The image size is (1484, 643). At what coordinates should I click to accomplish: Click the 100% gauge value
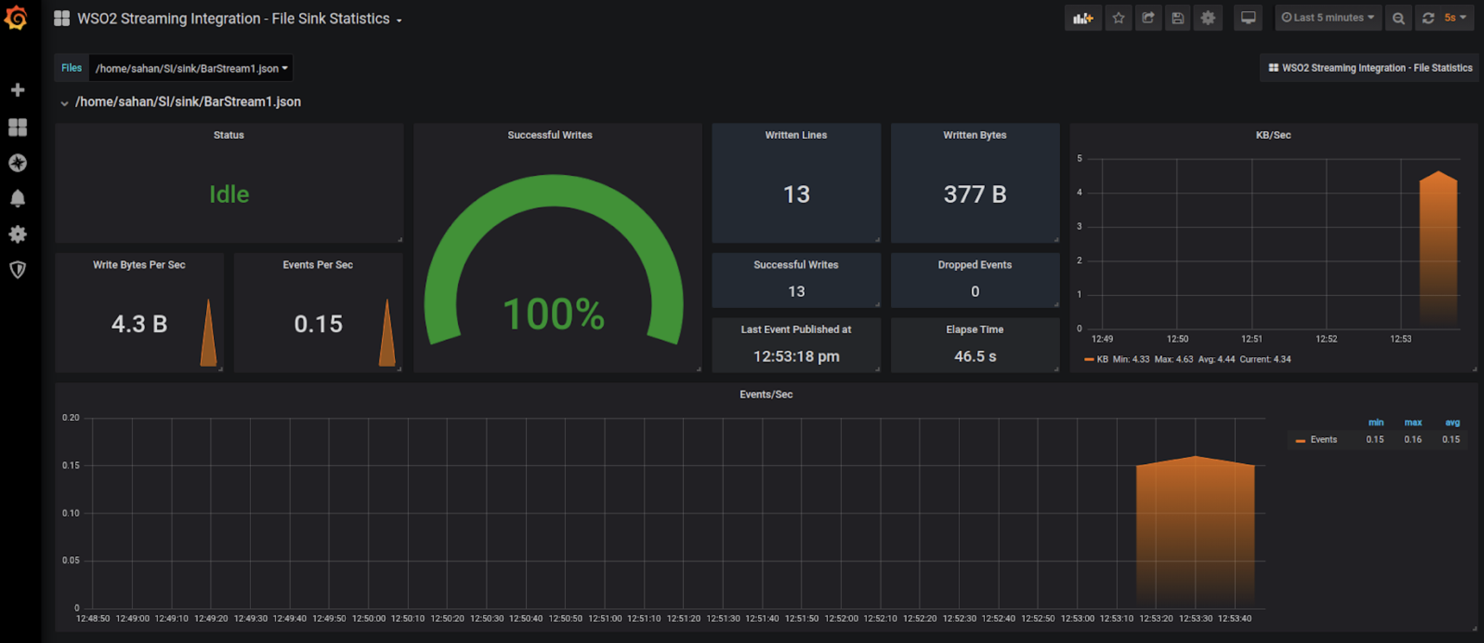click(x=554, y=314)
